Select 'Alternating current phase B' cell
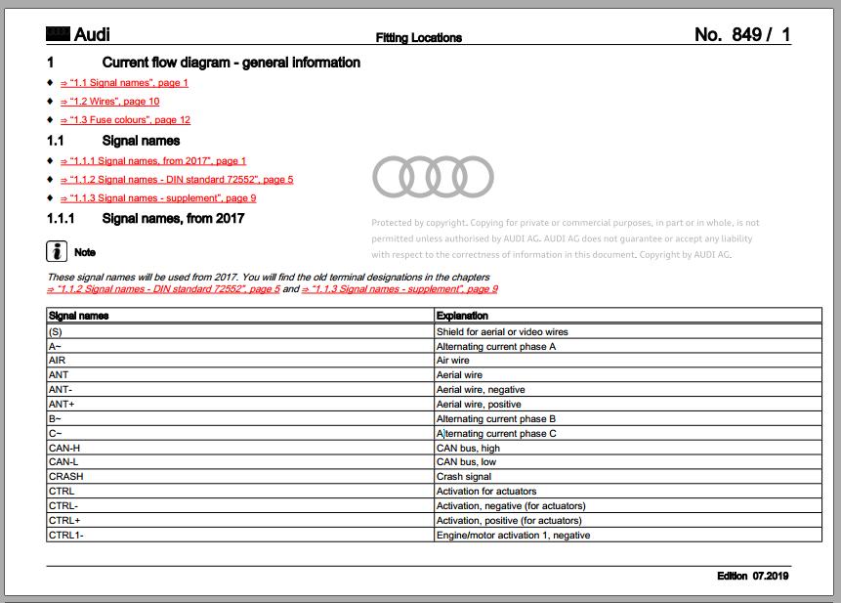Viewport: 841px width, 603px height. (x=628, y=418)
